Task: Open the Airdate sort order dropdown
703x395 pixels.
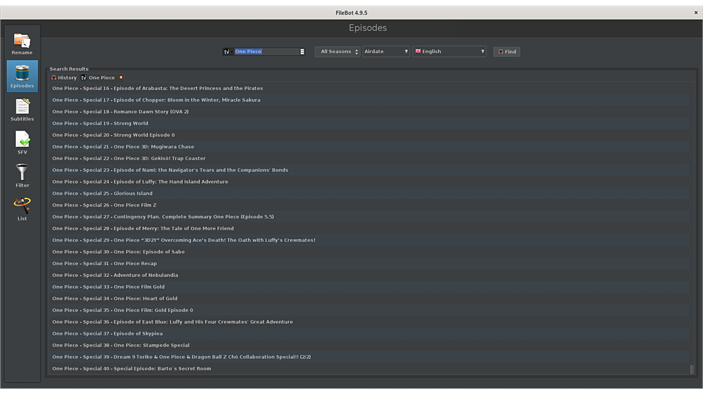Action: [x=386, y=51]
